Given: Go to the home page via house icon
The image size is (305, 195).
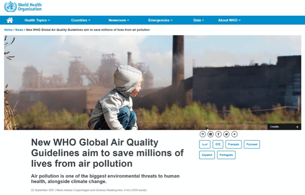Looking at the screenshot, I should [9, 20].
